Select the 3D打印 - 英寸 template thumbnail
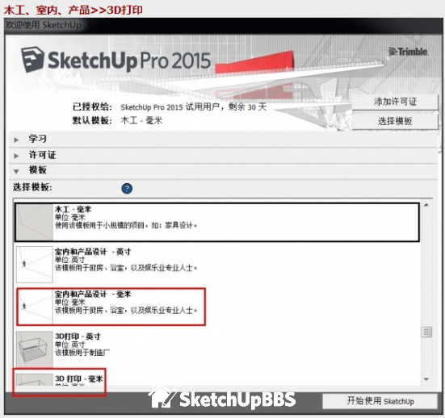This screenshot has height=418, width=445. (35, 349)
